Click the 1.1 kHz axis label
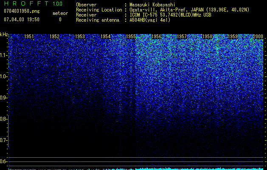This screenshot has width=267, height=170. (x=3, y=55)
